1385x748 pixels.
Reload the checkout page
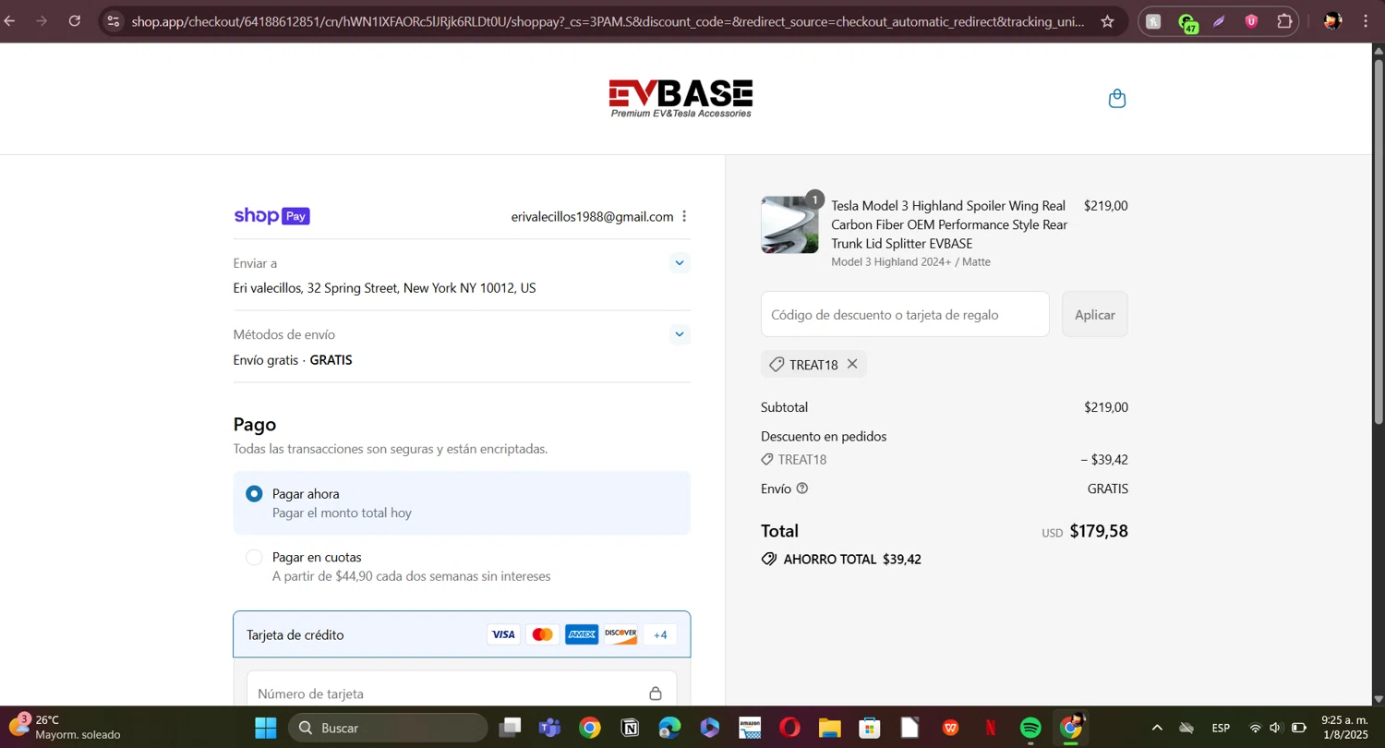(x=75, y=21)
